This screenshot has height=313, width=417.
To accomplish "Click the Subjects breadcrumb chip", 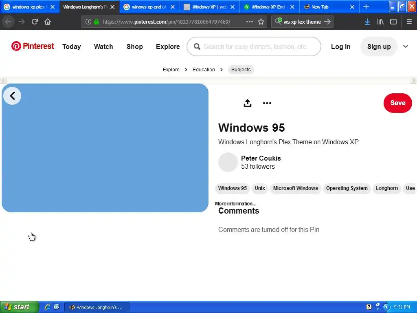I will (x=241, y=69).
